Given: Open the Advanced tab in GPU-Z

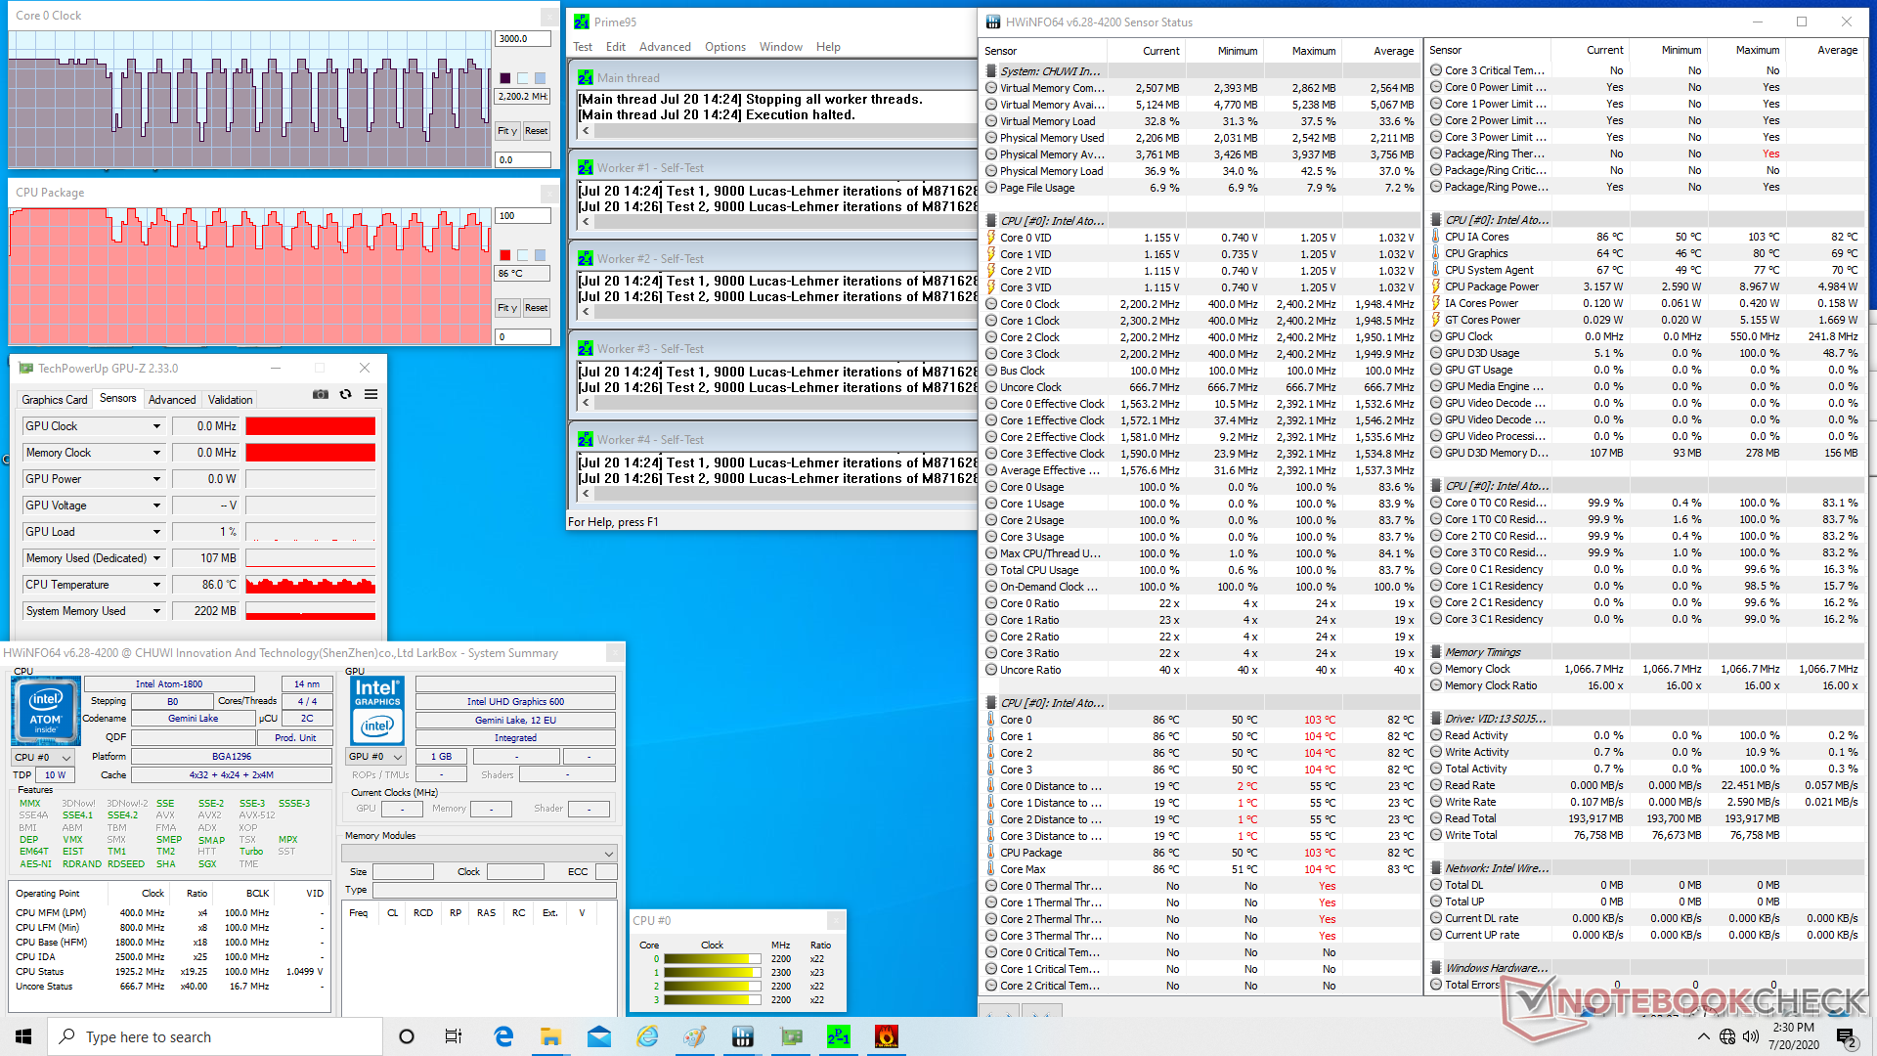Looking at the screenshot, I should click(x=172, y=400).
